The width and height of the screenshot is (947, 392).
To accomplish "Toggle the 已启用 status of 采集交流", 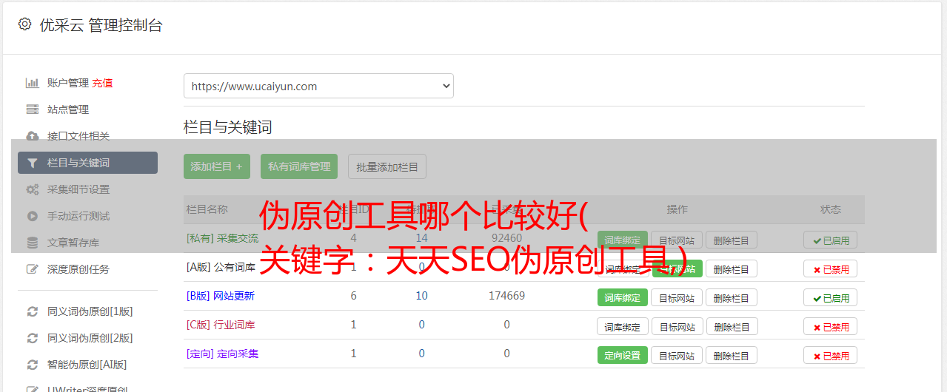I will pyautogui.click(x=831, y=240).
